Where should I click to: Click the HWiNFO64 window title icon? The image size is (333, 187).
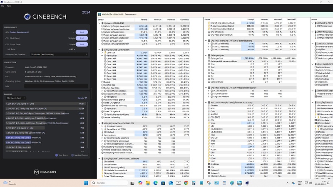(x=99, y=15)
